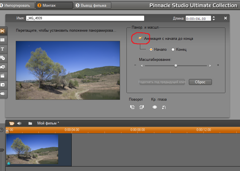Click the clock icon beside the timescale
The height and width of the screenshot is (171, 240).
tap(1, 130)
